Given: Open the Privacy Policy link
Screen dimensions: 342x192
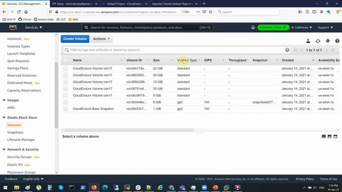Looking at the screenshot, I should (x=305, y=179).
